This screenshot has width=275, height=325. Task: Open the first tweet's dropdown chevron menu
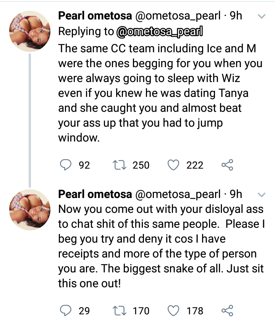click(x=262, y=17)
